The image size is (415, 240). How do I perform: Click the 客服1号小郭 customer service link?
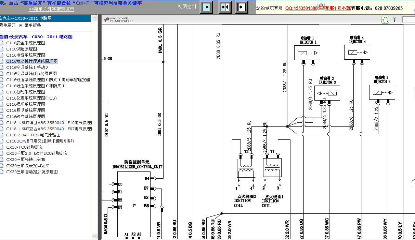click(338, 8)
